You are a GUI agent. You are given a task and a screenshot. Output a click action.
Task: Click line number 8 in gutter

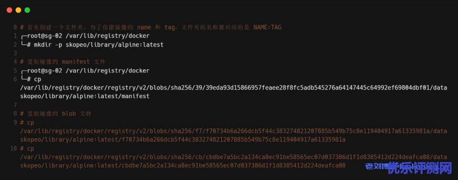[x=15, y=114]
